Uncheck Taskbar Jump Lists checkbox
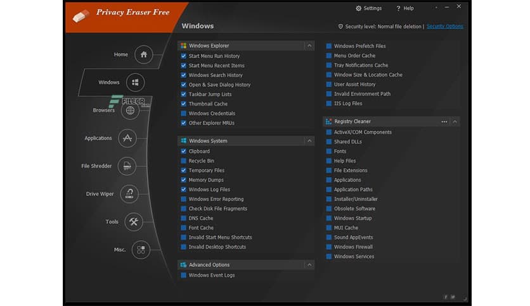 click(x=184, y=94)
